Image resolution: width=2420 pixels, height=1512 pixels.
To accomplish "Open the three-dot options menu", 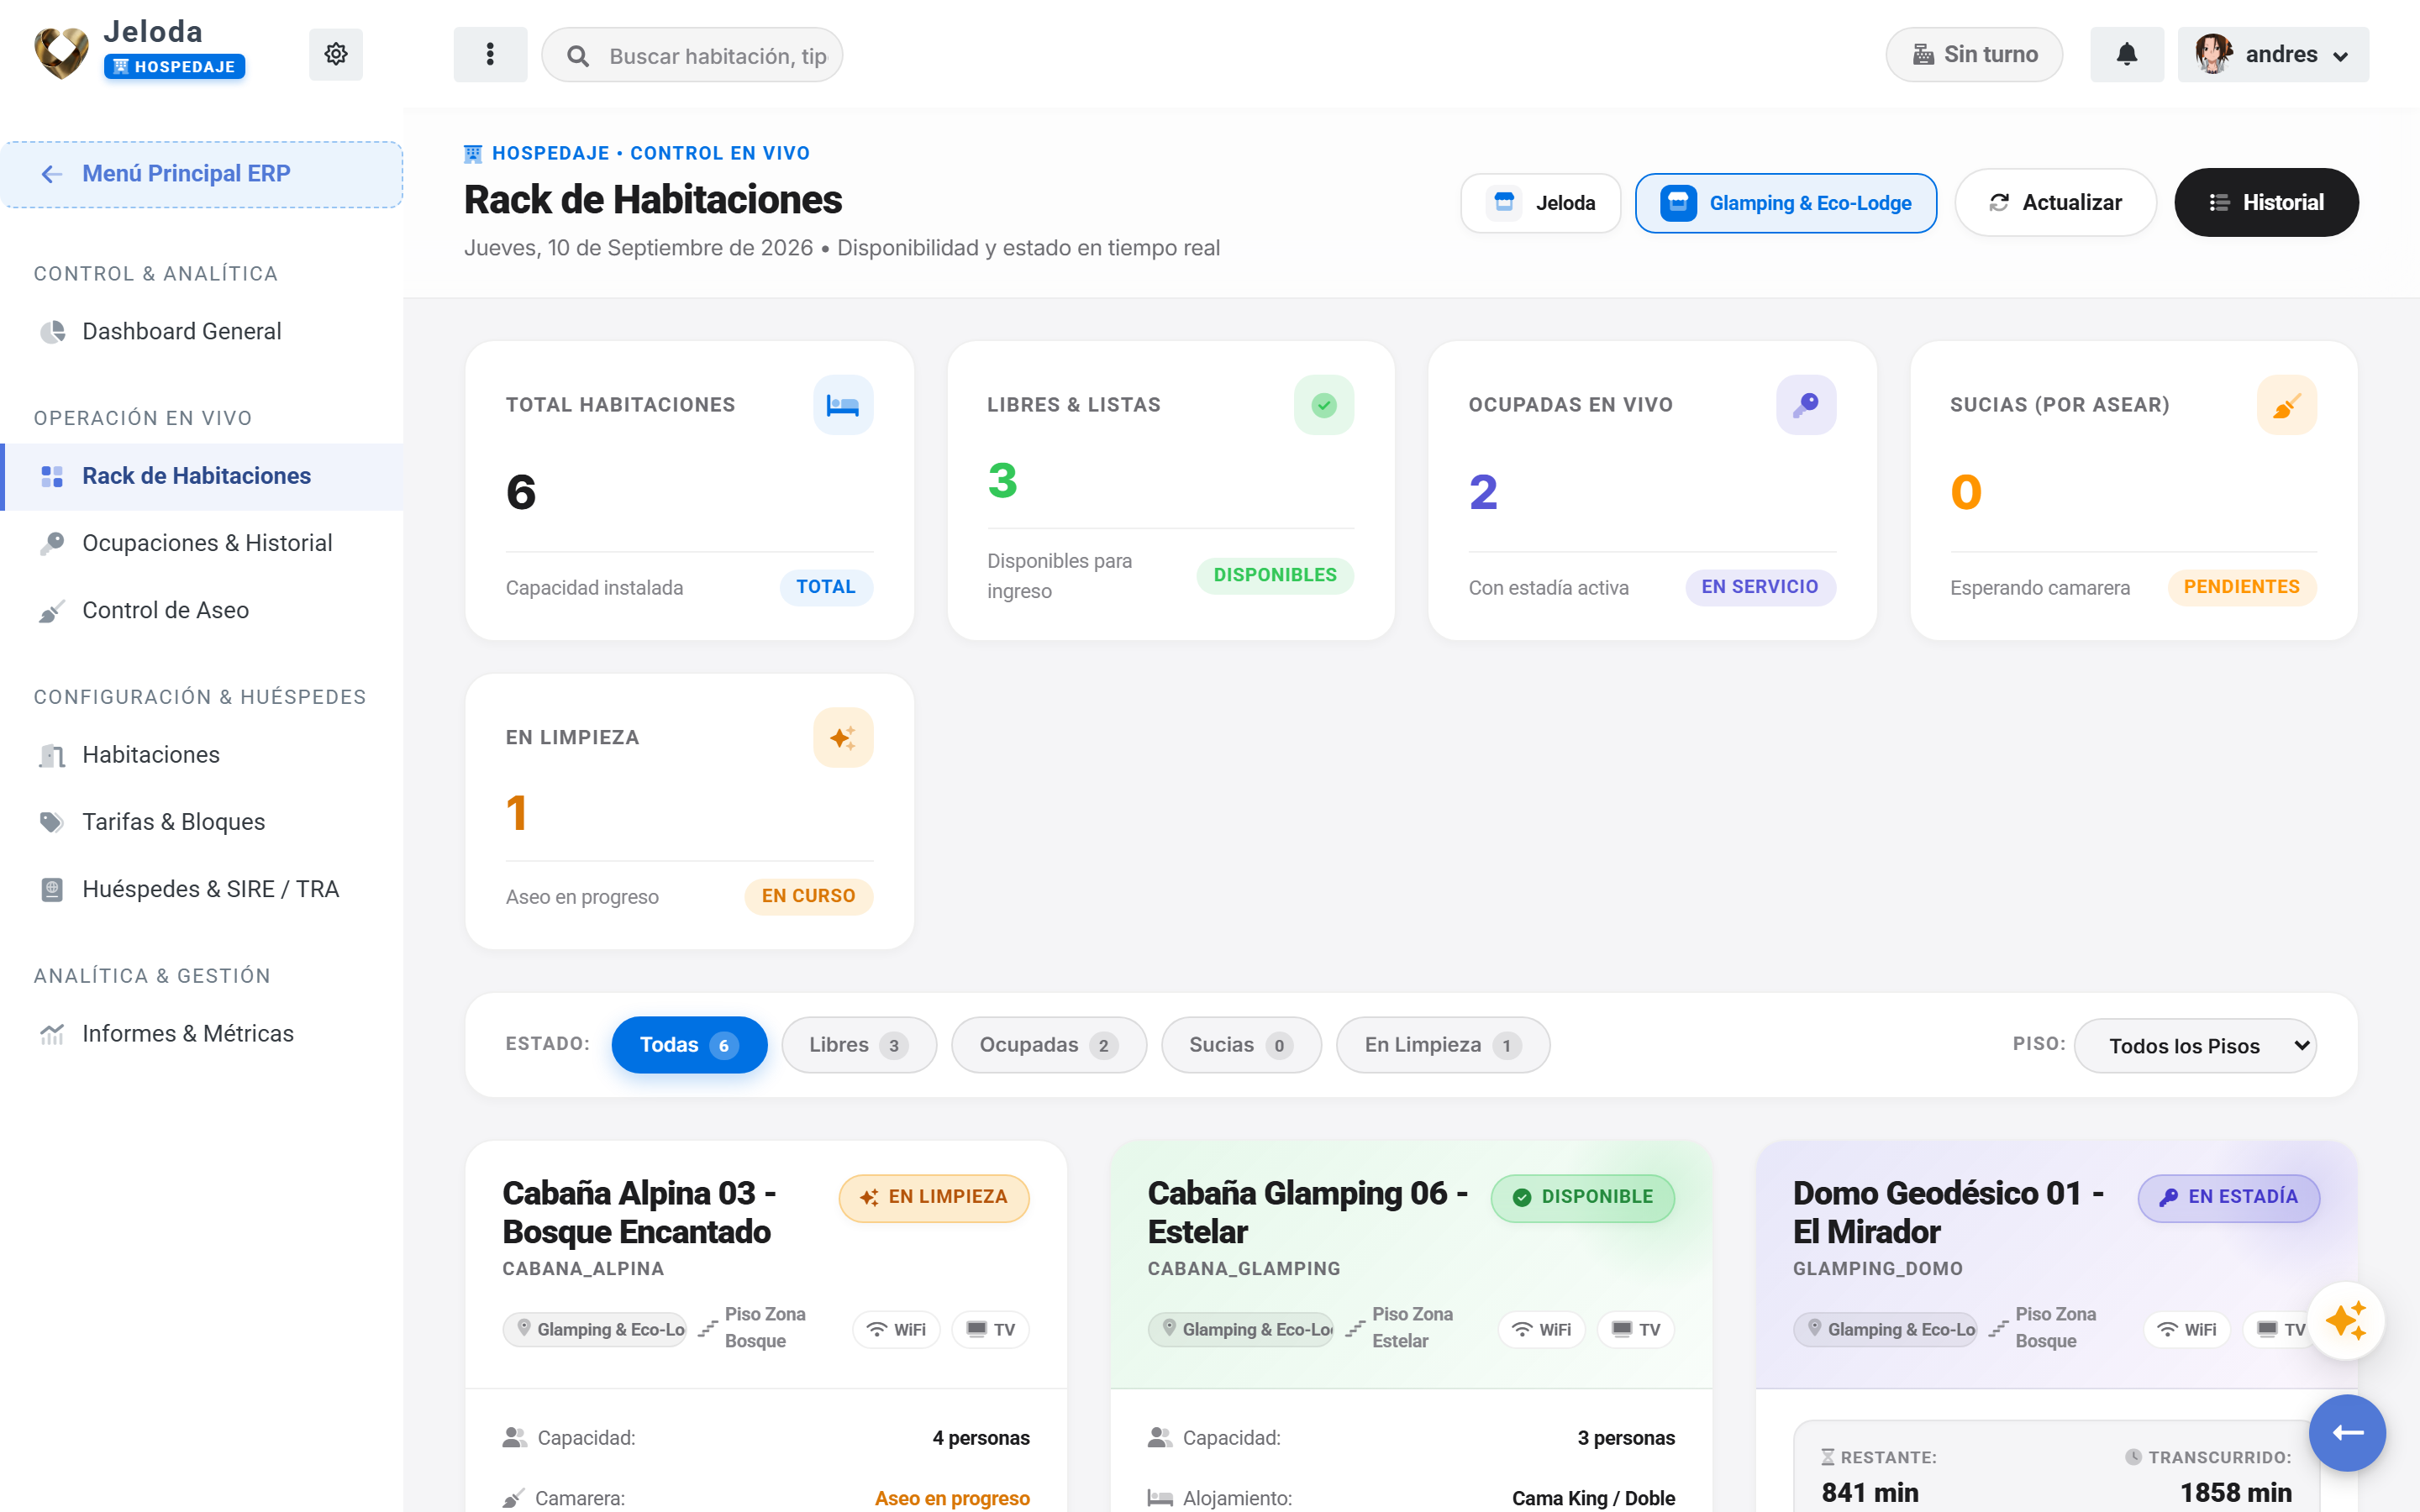I will [490, 54].
